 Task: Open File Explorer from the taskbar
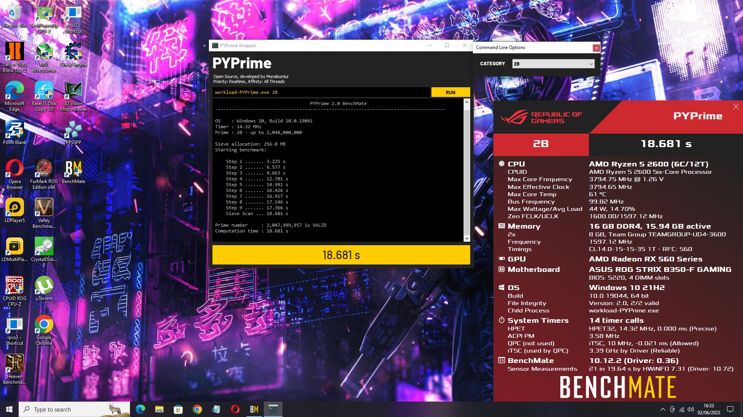[159, 409]
